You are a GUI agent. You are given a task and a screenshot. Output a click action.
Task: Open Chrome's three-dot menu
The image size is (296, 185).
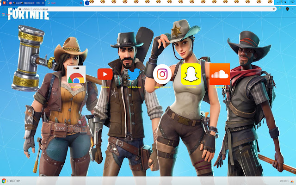click(293, 9)
